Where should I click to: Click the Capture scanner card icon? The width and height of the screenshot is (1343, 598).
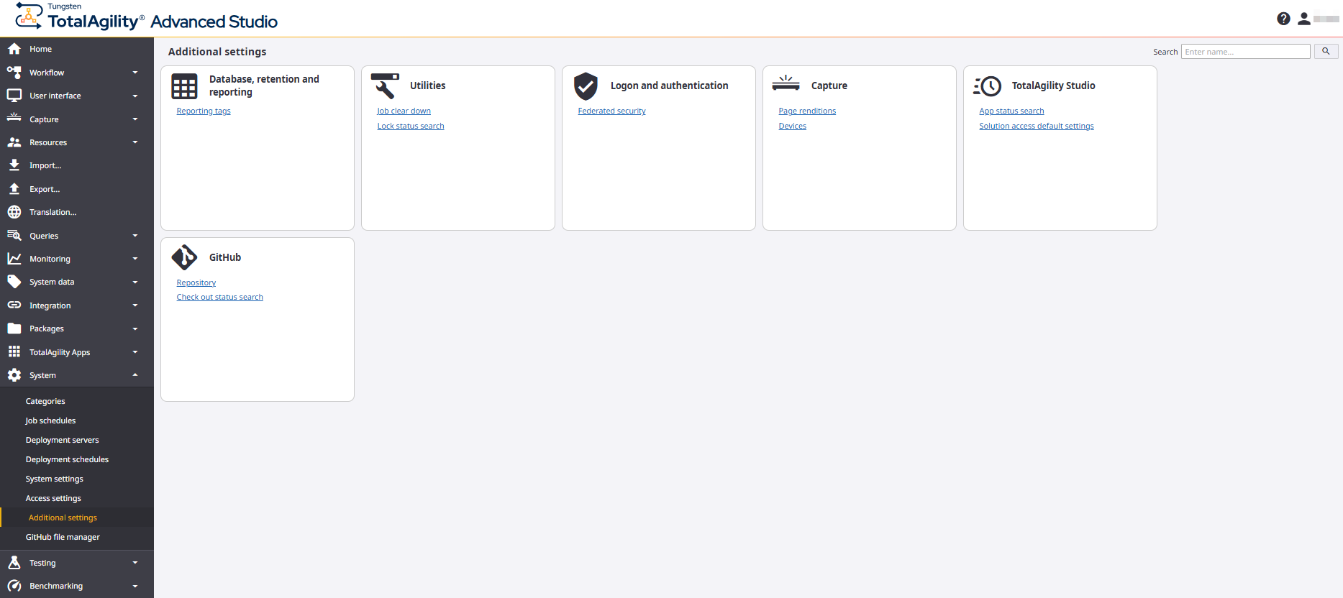tap(786, 83)
